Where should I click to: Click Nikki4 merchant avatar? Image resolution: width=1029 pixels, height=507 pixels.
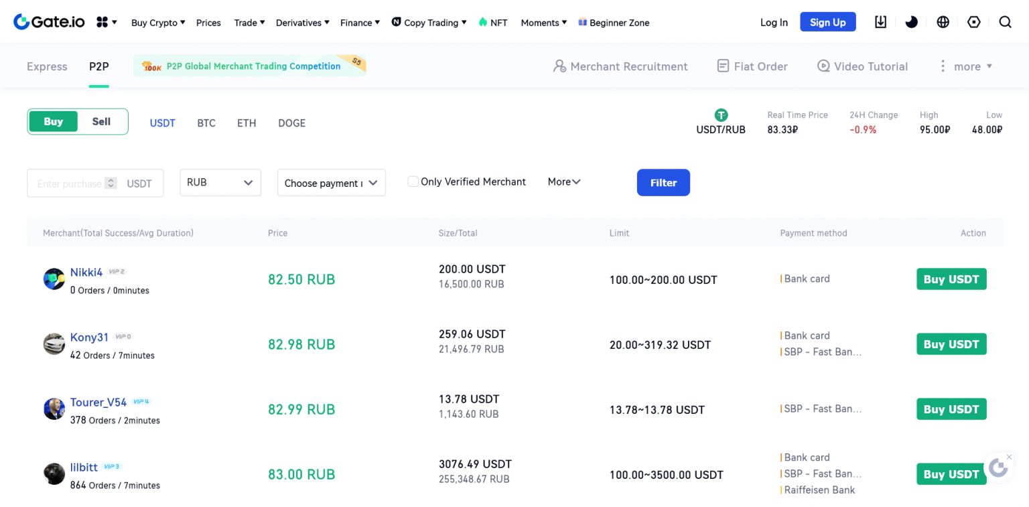[x=54, y=279]
